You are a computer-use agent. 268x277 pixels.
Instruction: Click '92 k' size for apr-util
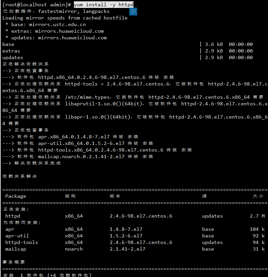pos(259,236)
